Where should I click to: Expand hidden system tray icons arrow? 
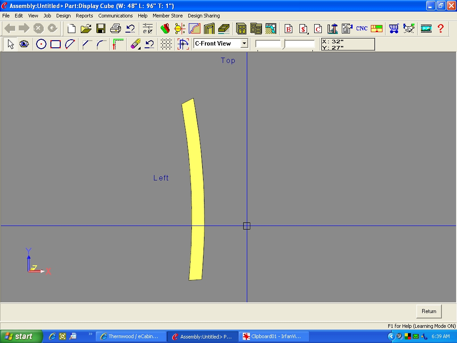click(391, 336)
